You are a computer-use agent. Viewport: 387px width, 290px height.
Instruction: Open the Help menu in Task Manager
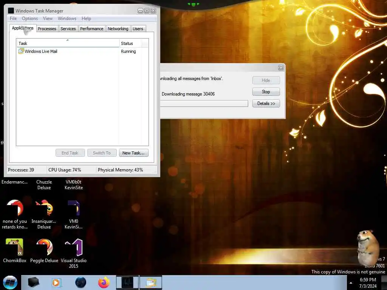click(86, 19)
